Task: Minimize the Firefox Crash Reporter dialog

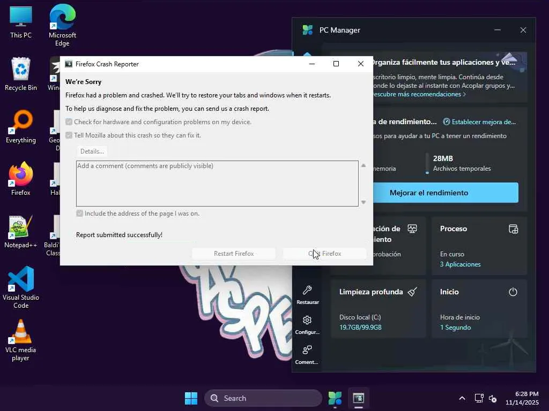Action: [312, 64]
